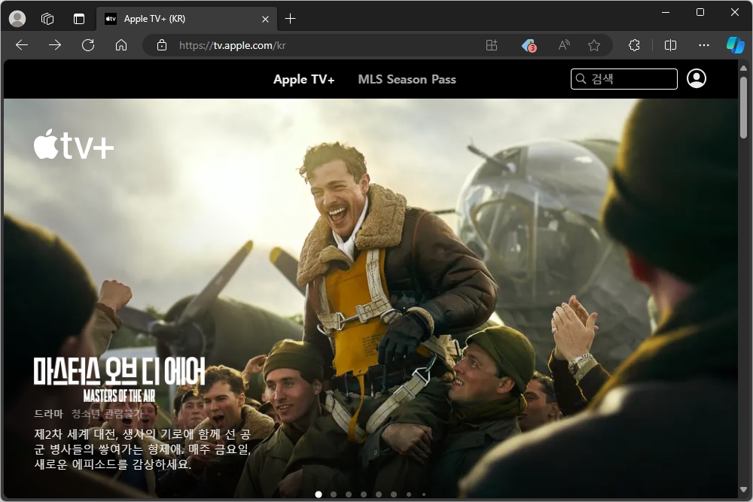
Task: Open the browser profile avatar
Action: [x=17, y=19]
